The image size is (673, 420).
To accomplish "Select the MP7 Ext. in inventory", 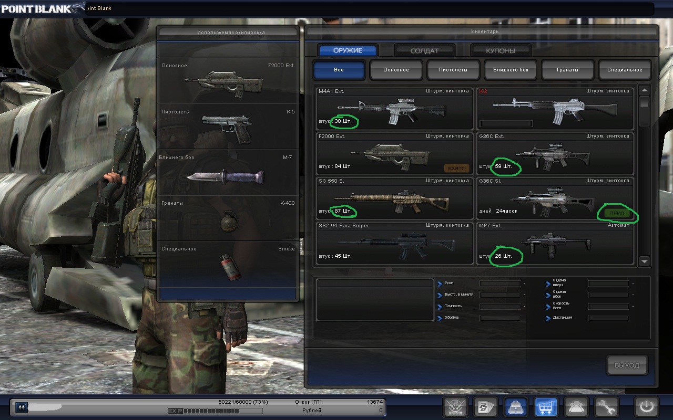I will tap(555, 243).
